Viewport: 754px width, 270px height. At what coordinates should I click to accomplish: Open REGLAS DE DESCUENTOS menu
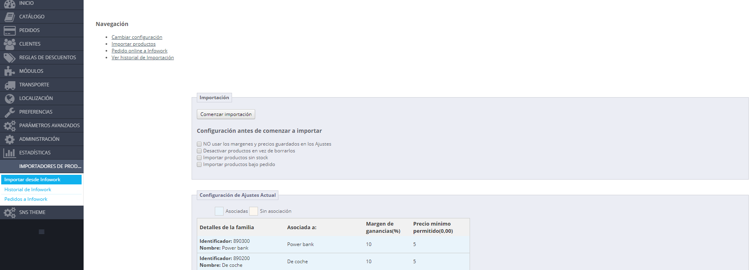coord(42,58)
